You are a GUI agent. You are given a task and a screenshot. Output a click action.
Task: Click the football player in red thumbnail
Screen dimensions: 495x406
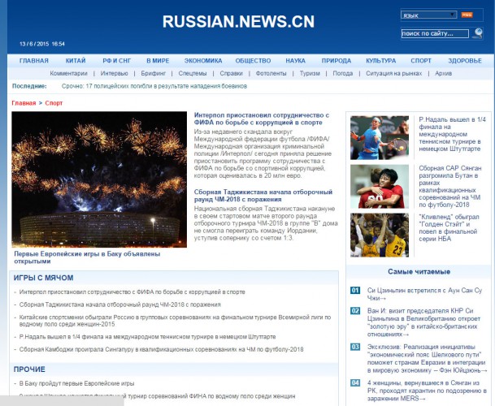point(380,187)
